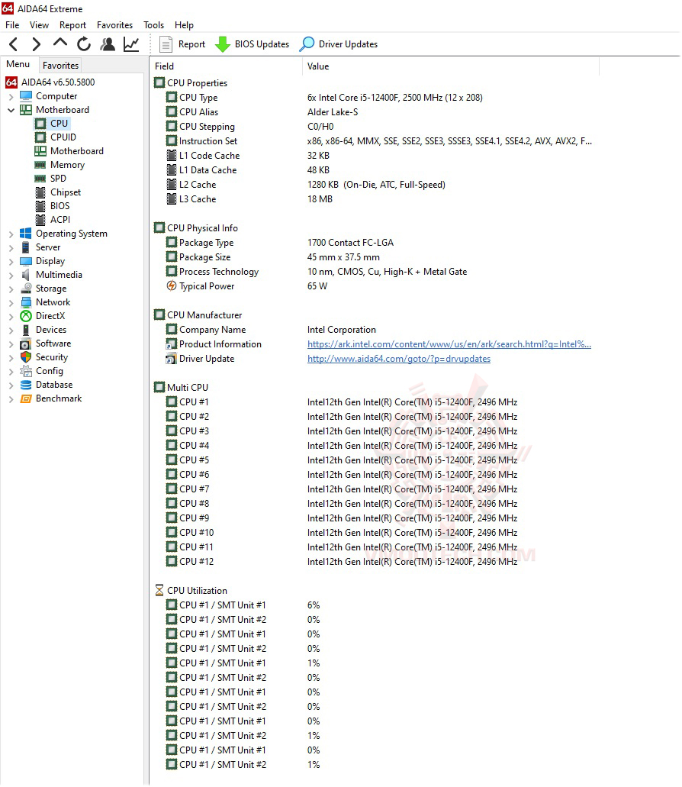Viewport: 682px width, 787px height.
Task: Click the up-level arrow toolbar icon
Action: tap(60, 43)
